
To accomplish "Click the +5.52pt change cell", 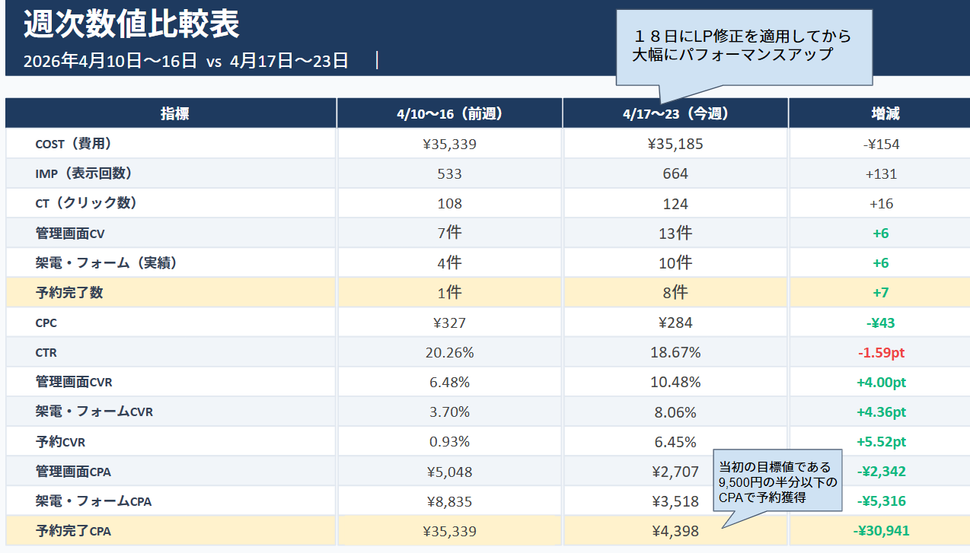I will coord(881,442).
